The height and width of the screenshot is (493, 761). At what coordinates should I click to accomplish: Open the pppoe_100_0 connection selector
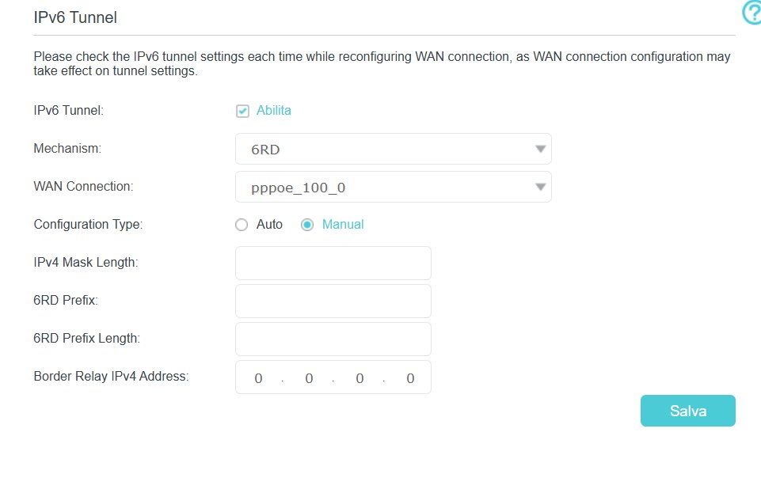pos(393,187)
